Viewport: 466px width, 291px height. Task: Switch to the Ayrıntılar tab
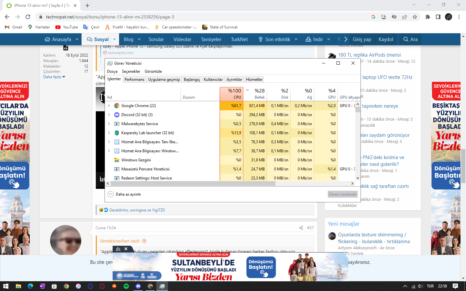(x=234, y=80)
